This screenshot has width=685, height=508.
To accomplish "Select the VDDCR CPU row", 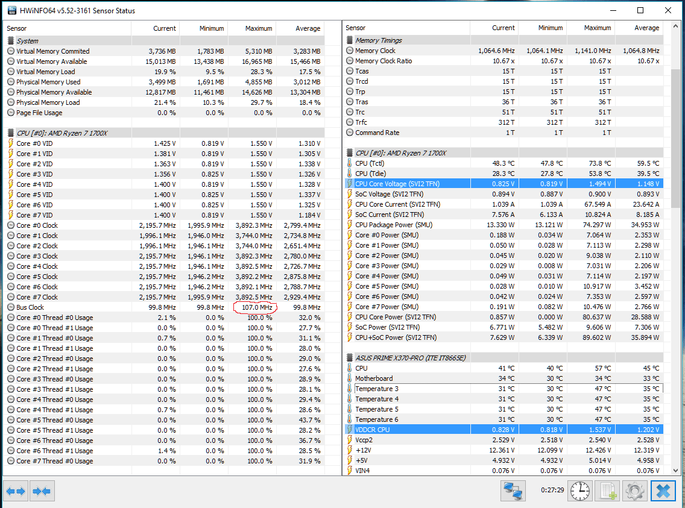I will (504, 430).
